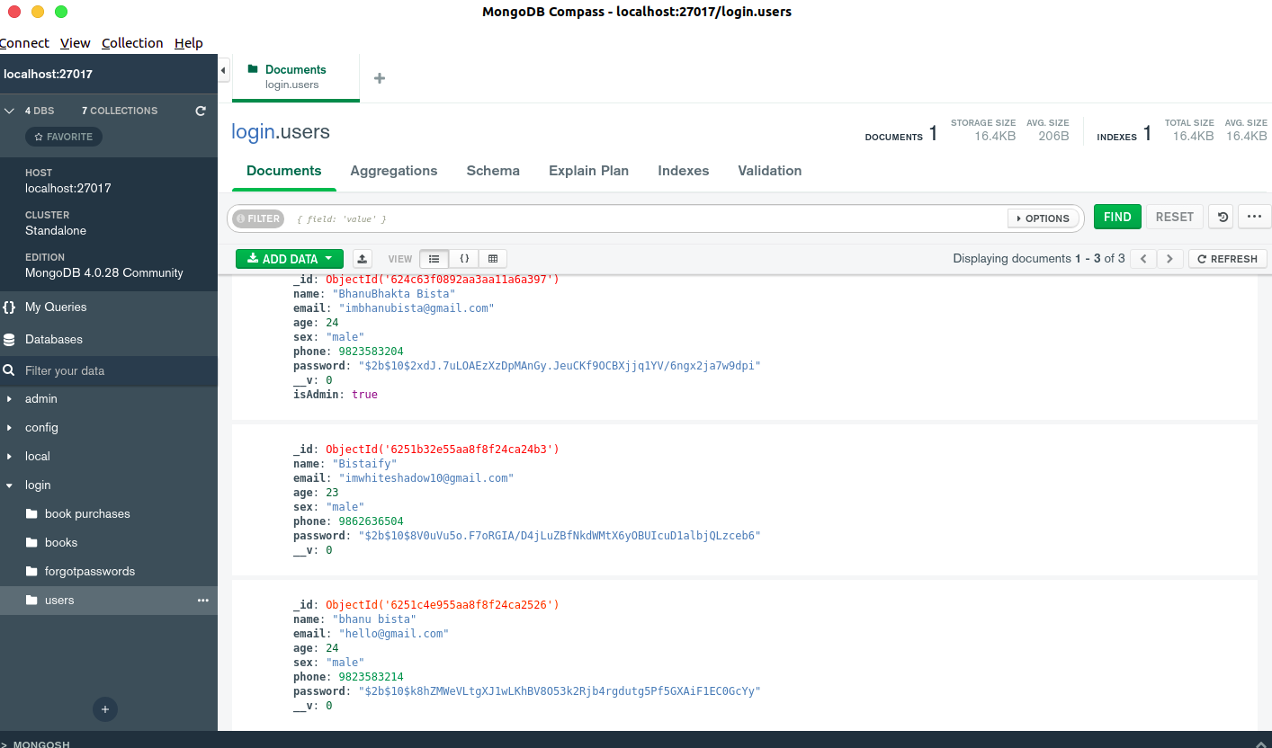Toggle the FAVORITE star for localhost:27017

pyautogui.click(x=63, y=136)
